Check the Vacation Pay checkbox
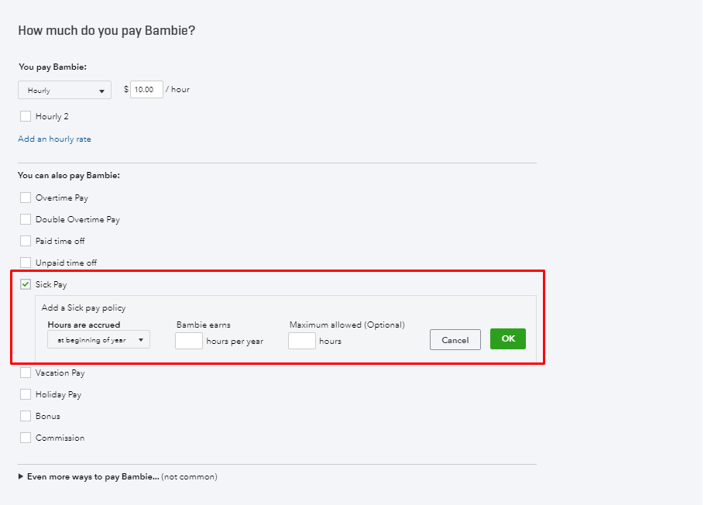 [x=26, y=373]
